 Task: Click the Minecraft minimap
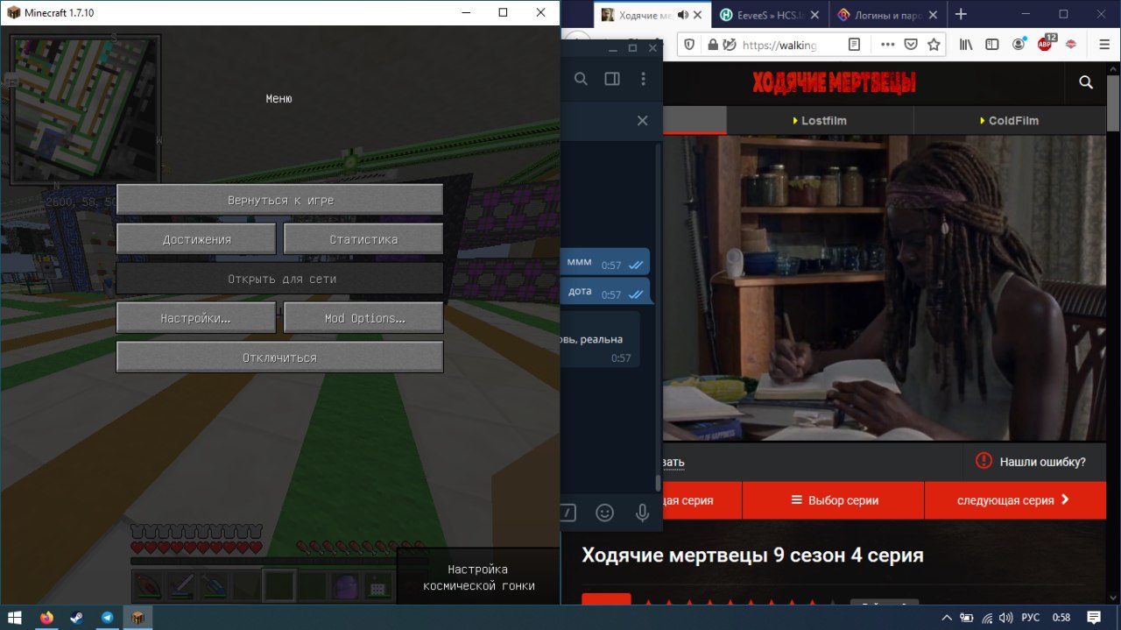[x=85, y=110]
